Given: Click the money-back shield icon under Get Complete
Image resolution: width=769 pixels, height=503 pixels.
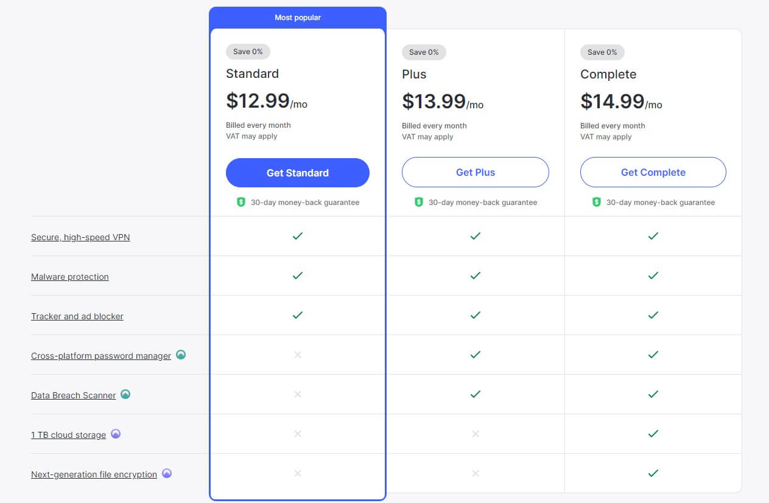Looking at the screenshot, I should [597, 202].
